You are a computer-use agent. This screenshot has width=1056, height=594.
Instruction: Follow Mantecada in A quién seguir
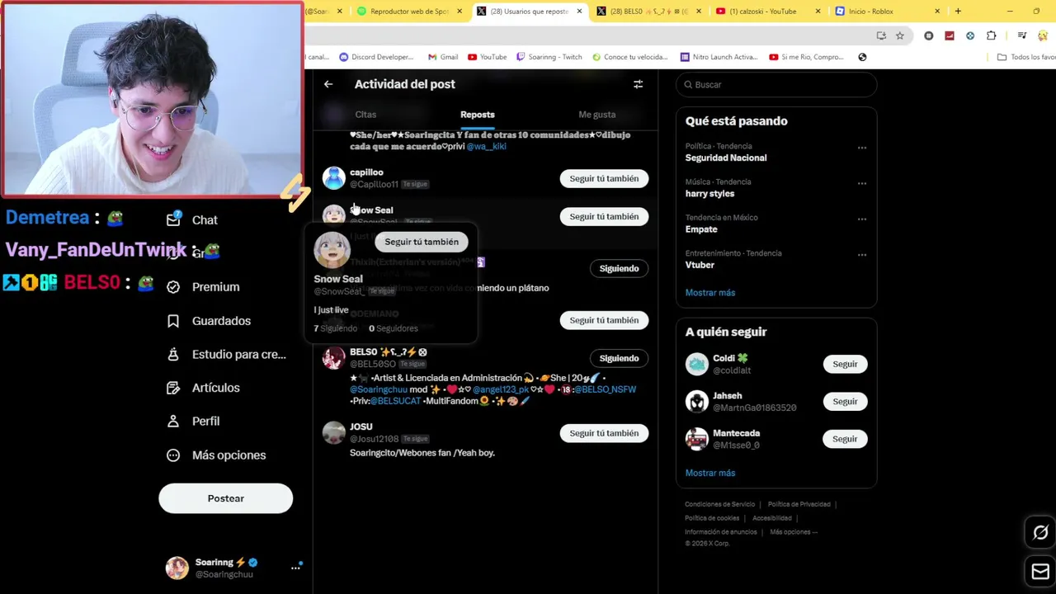(x=845, y=439)
